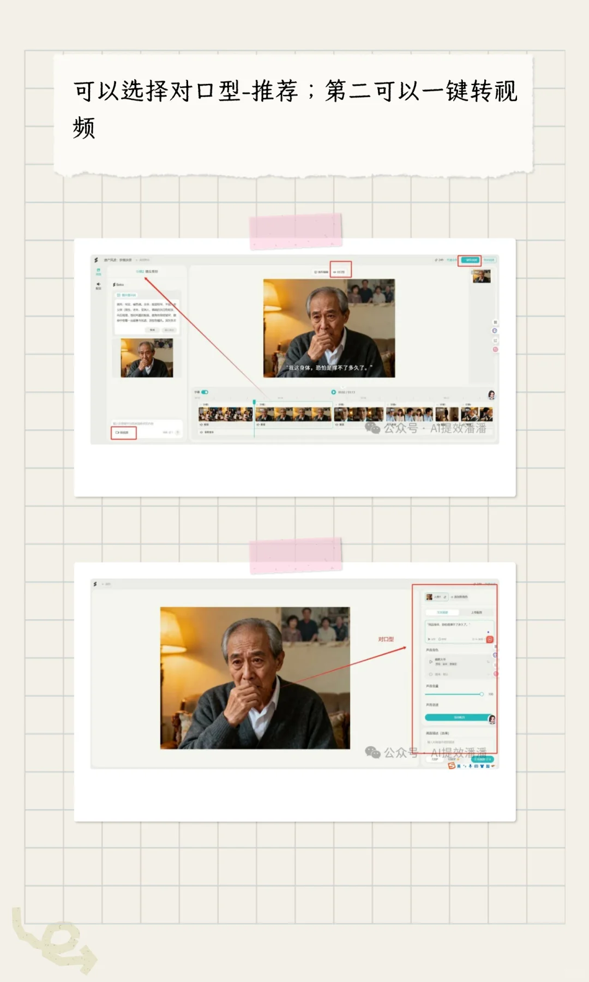Adjust the voice volume slider handle
Image resolution: width=589 pixels, height=982 pixels.
tap(482, 694)
